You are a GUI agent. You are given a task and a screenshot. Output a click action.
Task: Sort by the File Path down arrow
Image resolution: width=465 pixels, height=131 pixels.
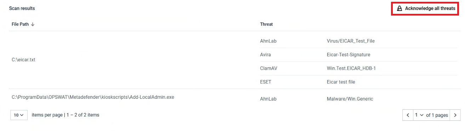(x=33, y=24)
